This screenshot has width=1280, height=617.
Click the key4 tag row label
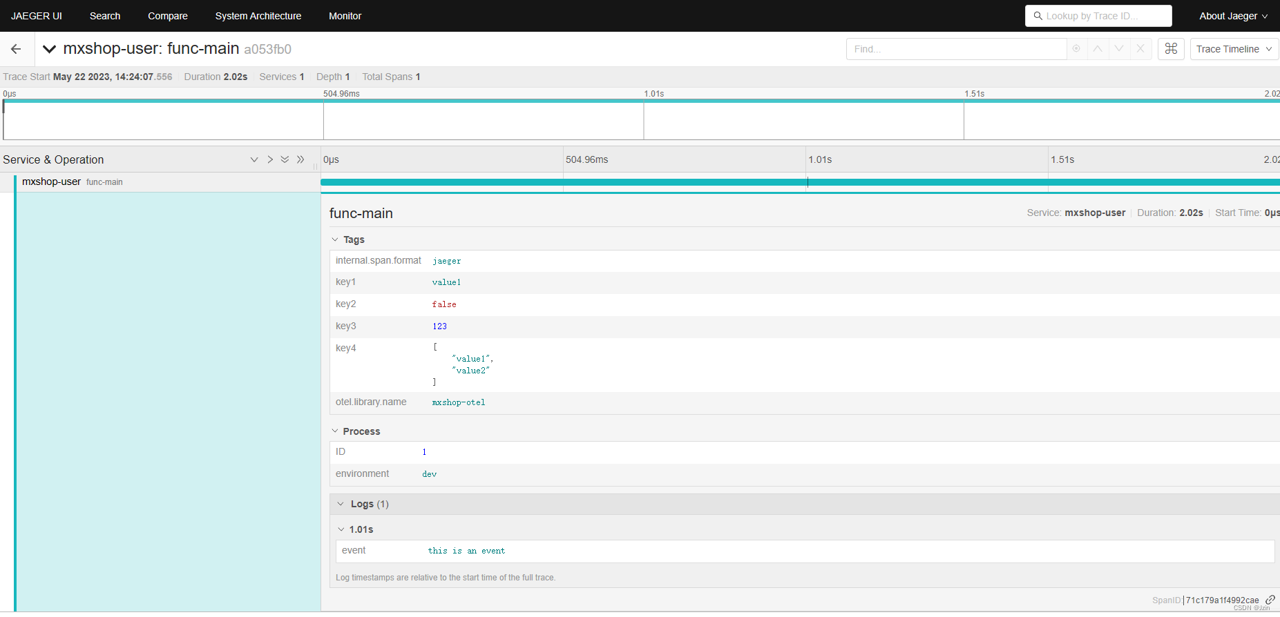346,348
